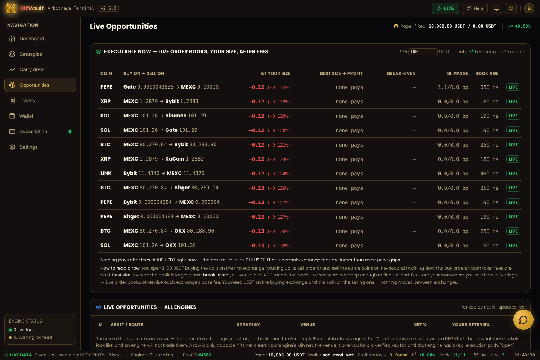Click the 0 live feeds status
540x360 pixels.
click(23, 330)
